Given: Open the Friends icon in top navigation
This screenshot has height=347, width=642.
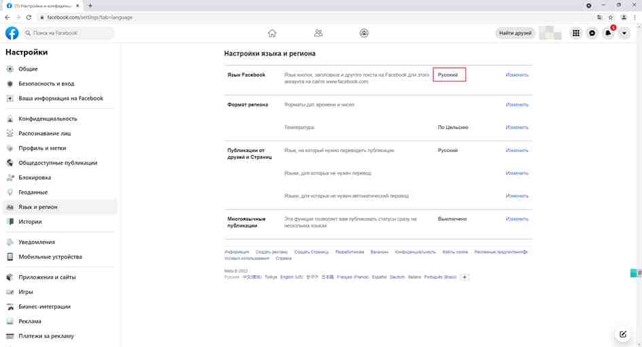Looking at the screenshot, I should (x=318, y=33).
